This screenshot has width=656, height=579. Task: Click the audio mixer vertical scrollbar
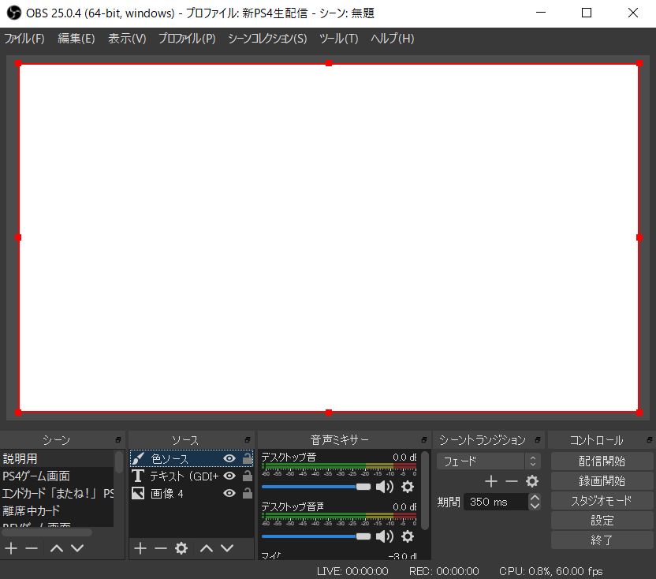pos(425,490)
